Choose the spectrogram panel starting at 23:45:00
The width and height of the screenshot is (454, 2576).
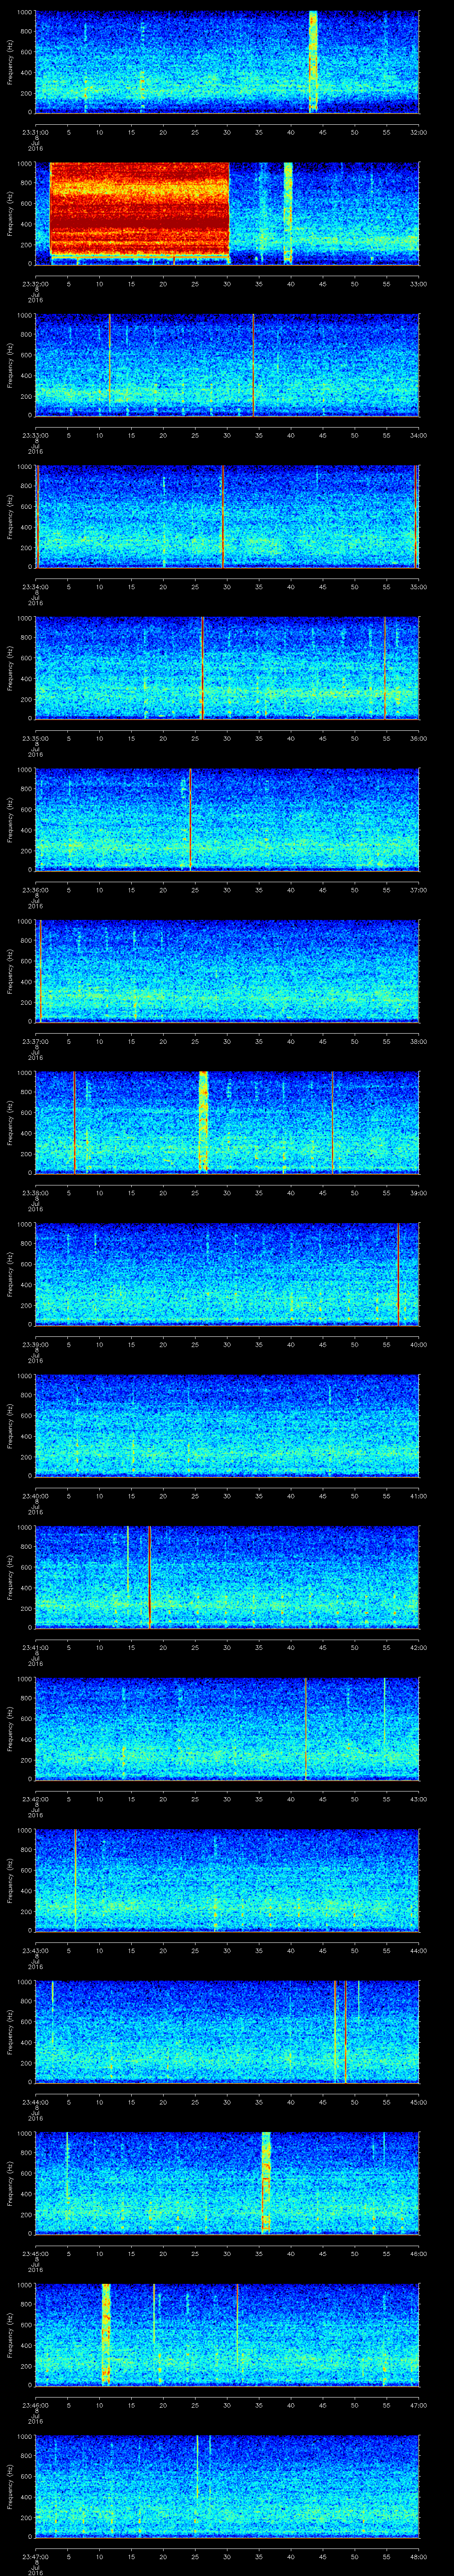point(227,2183)
